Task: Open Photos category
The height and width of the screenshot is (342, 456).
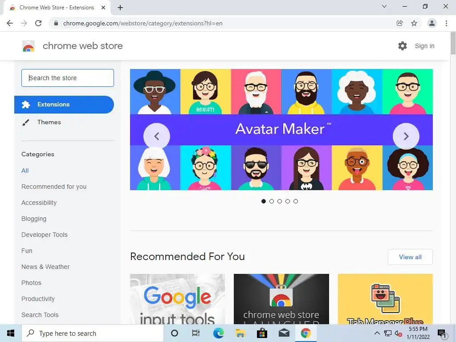Action: point(32,283)
